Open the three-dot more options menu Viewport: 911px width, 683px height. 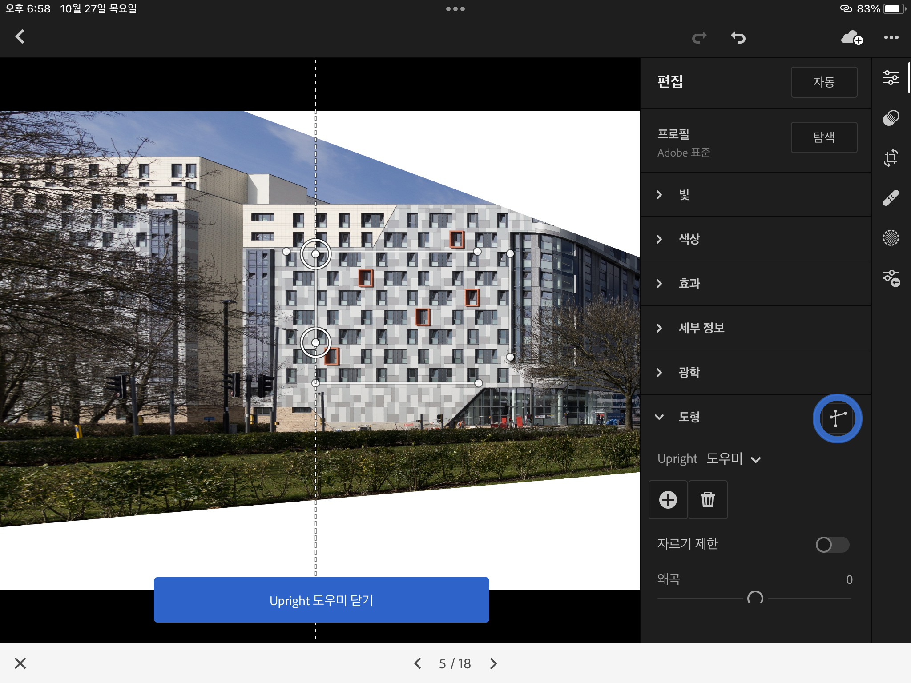coord(891,38)
